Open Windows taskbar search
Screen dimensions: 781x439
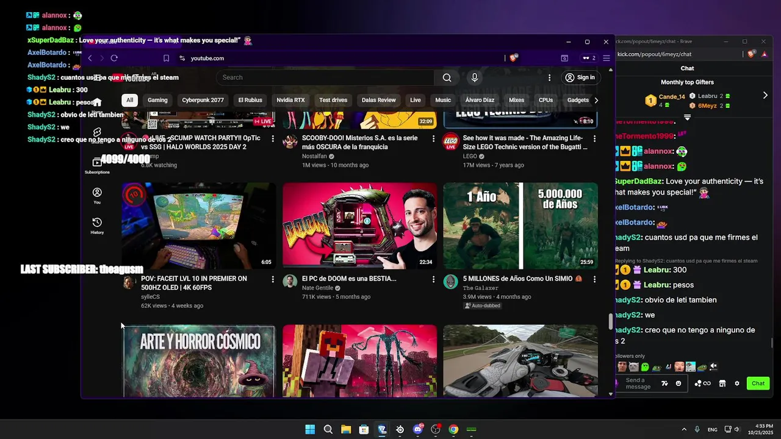tap(328, 429)
